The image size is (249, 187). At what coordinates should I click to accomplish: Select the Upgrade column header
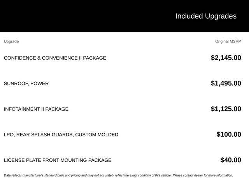(x=11, y=42)
